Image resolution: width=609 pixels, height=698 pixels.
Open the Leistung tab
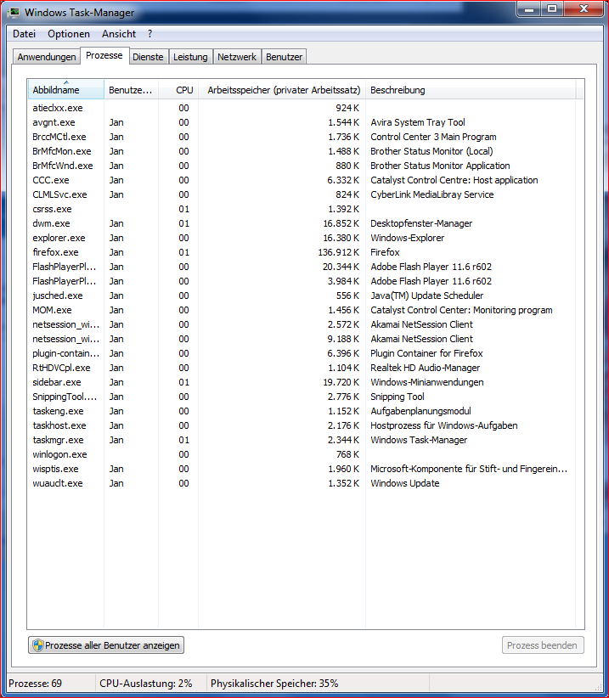(190, 57)
